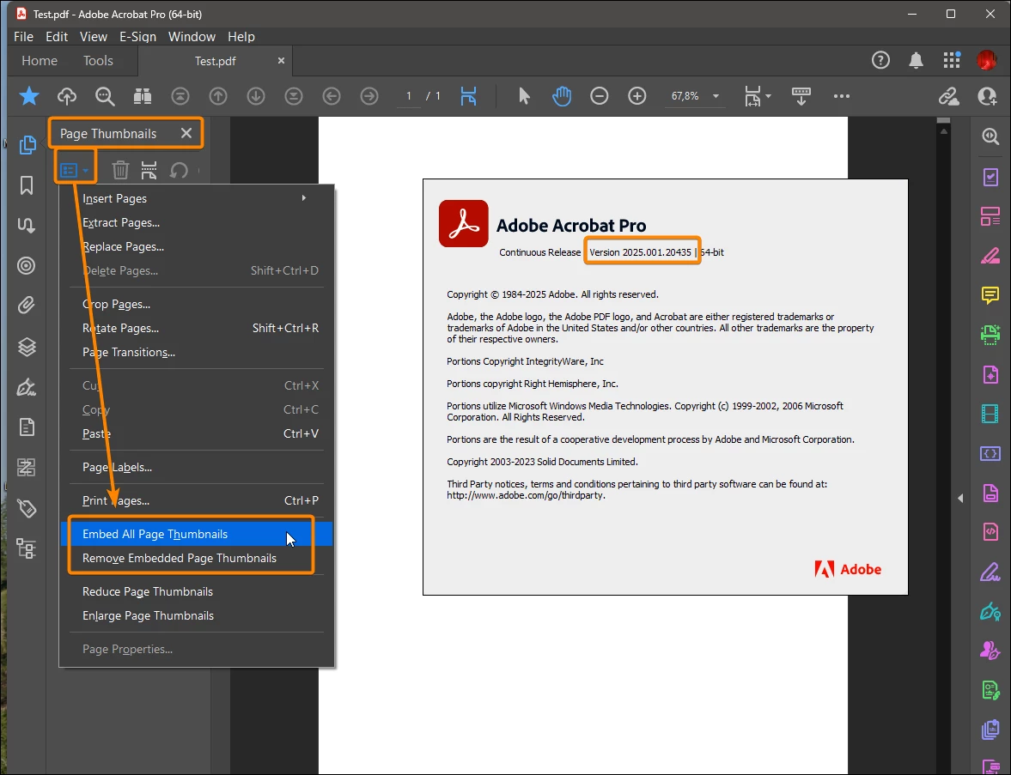The height and width of the screenshot is (775, 1011).
Task: Select Rotate Pages menu item
Action: tap(197, 328)
